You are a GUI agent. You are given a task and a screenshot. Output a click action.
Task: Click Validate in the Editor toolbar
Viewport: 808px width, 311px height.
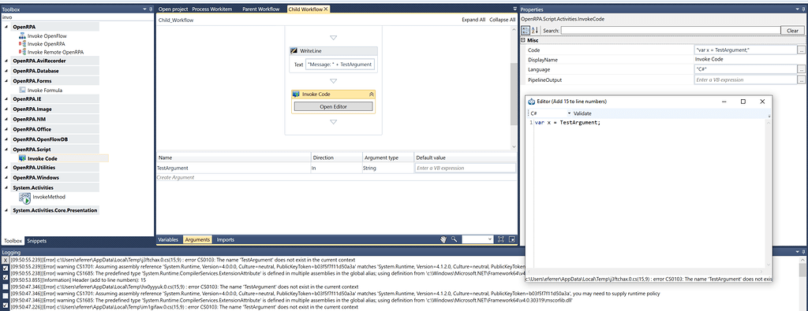coord(582,113)
